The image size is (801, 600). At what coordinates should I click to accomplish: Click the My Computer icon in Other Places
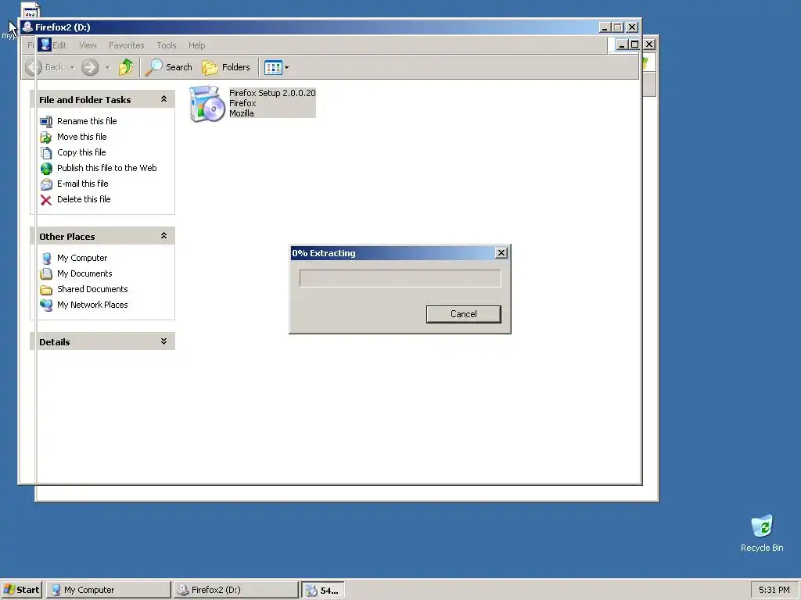(x=46, y=258)
